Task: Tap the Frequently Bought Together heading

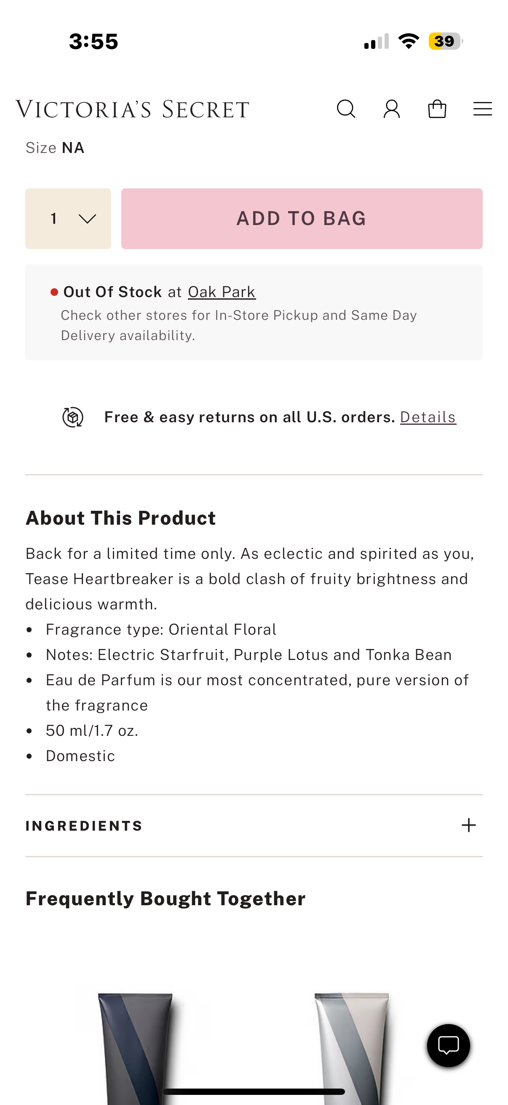Action: point(166,898)
